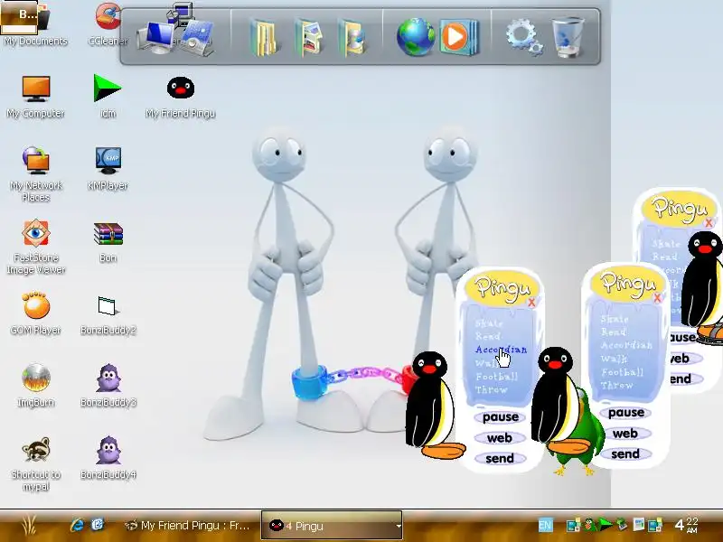Click pause on middle Pingu panel
723x542 pixels.
625,413
